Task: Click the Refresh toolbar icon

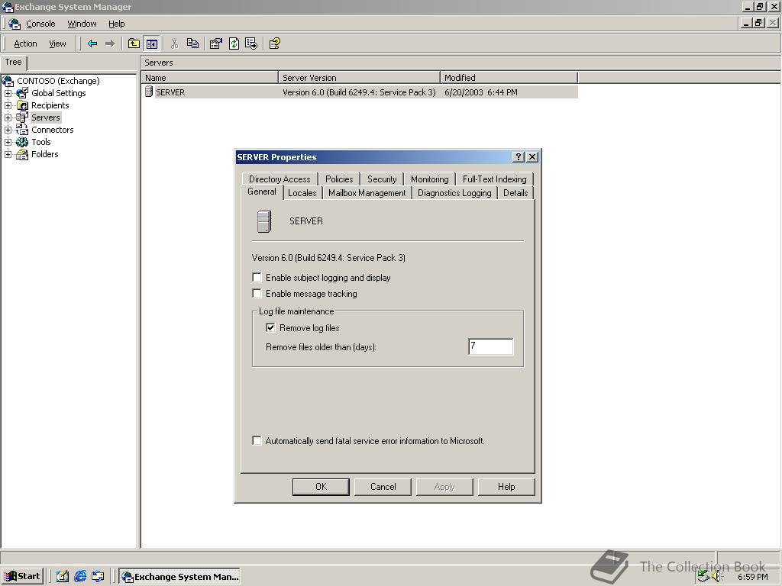Action: [x=234, y=43]
